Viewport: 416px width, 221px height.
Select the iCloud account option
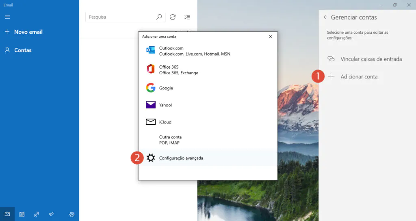click(x=208, y=122)
